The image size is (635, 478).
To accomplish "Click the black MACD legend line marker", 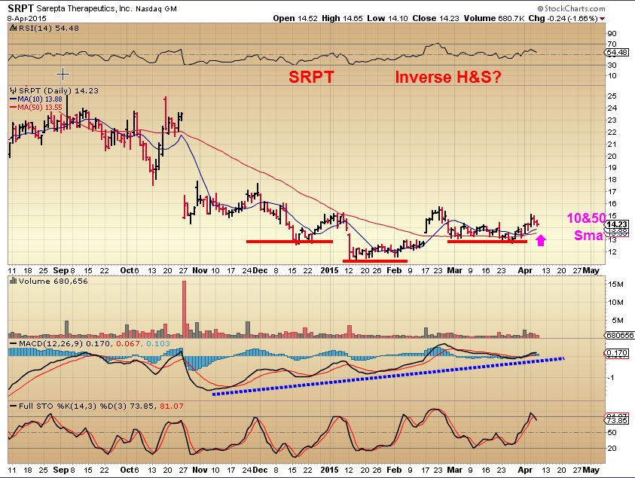I will click(x=14, y=343).
